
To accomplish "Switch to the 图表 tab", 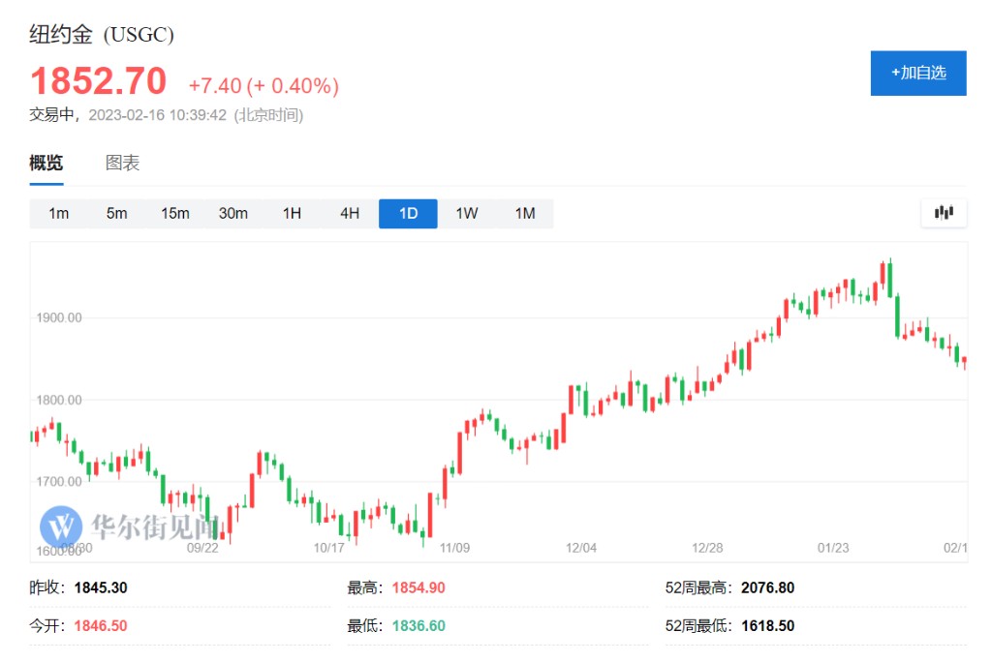I will coord(122,164).
